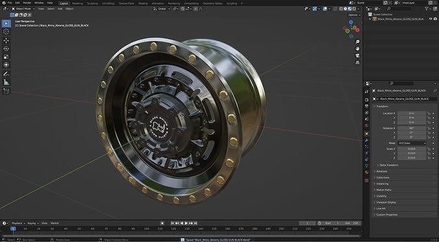Switch to the Shading workspace tab

tap(143, 3)
